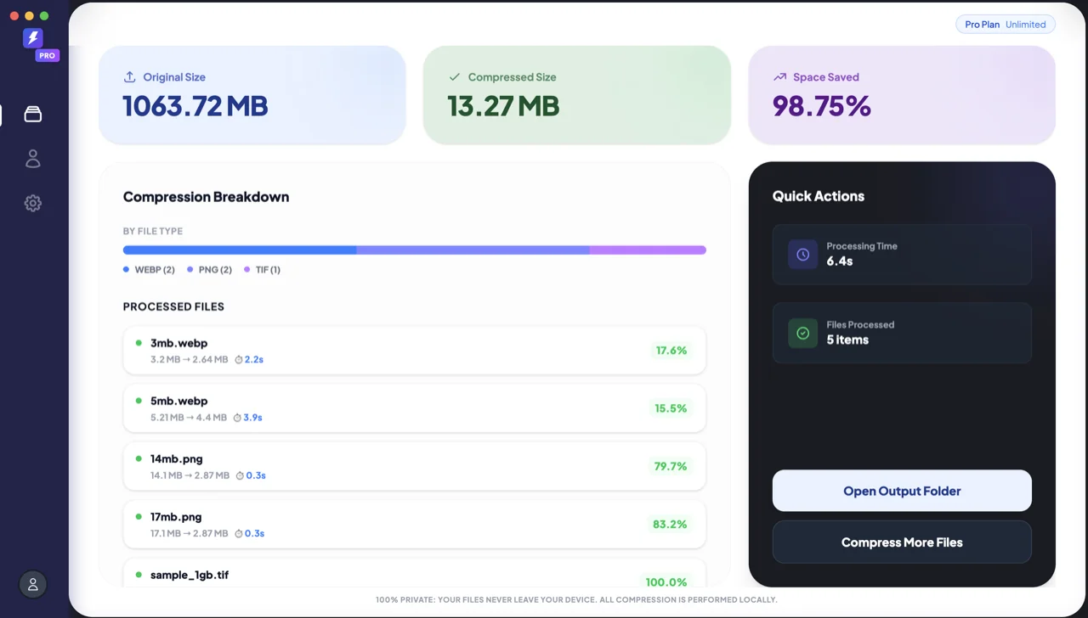Select the sample_1gb.tif file name
The width and height of the screenshot is (1088, 618).
190,575
